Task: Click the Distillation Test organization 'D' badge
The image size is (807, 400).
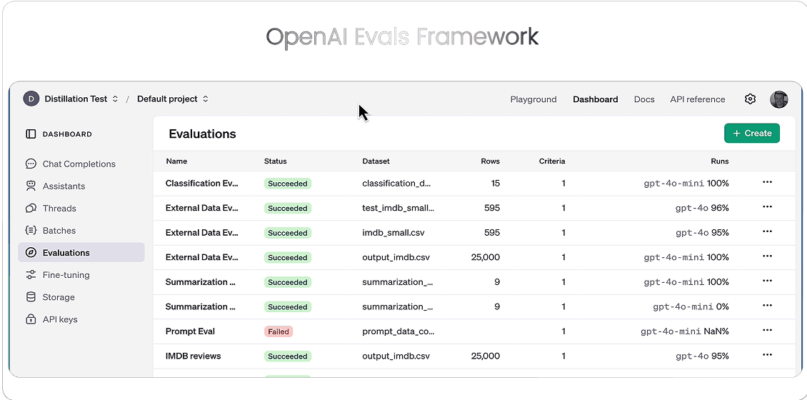Action: click(x=31, y=99)
